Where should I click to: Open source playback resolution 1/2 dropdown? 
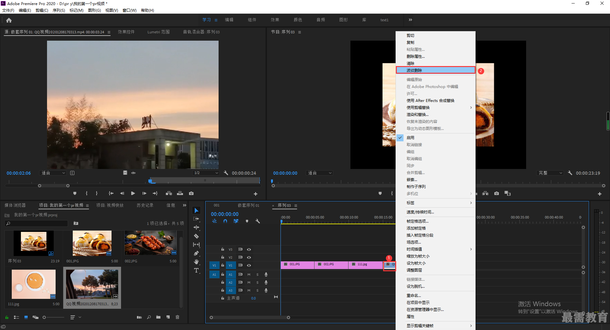click(206, 173)
